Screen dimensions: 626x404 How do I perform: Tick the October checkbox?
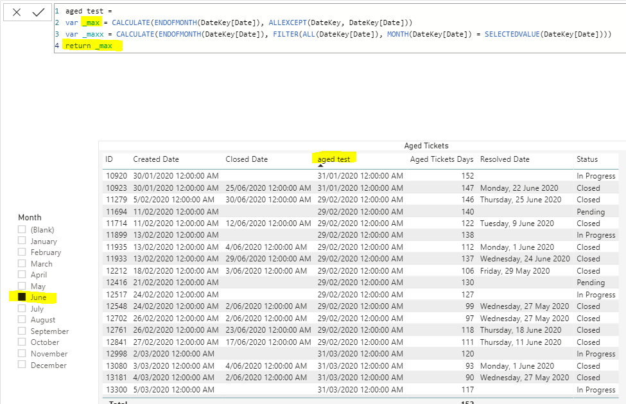pos(22,342)
